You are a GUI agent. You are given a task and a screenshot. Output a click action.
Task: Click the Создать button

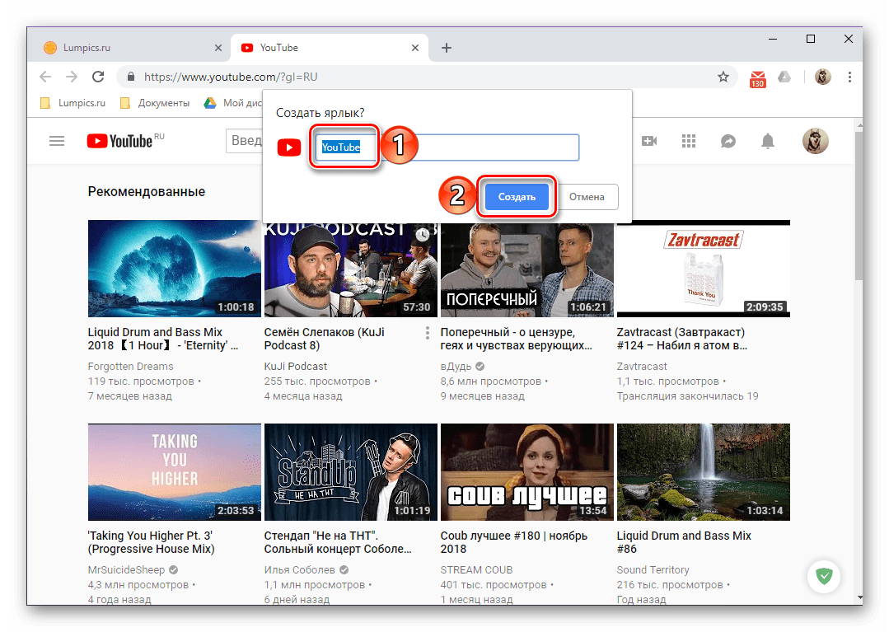pos(517,197)
